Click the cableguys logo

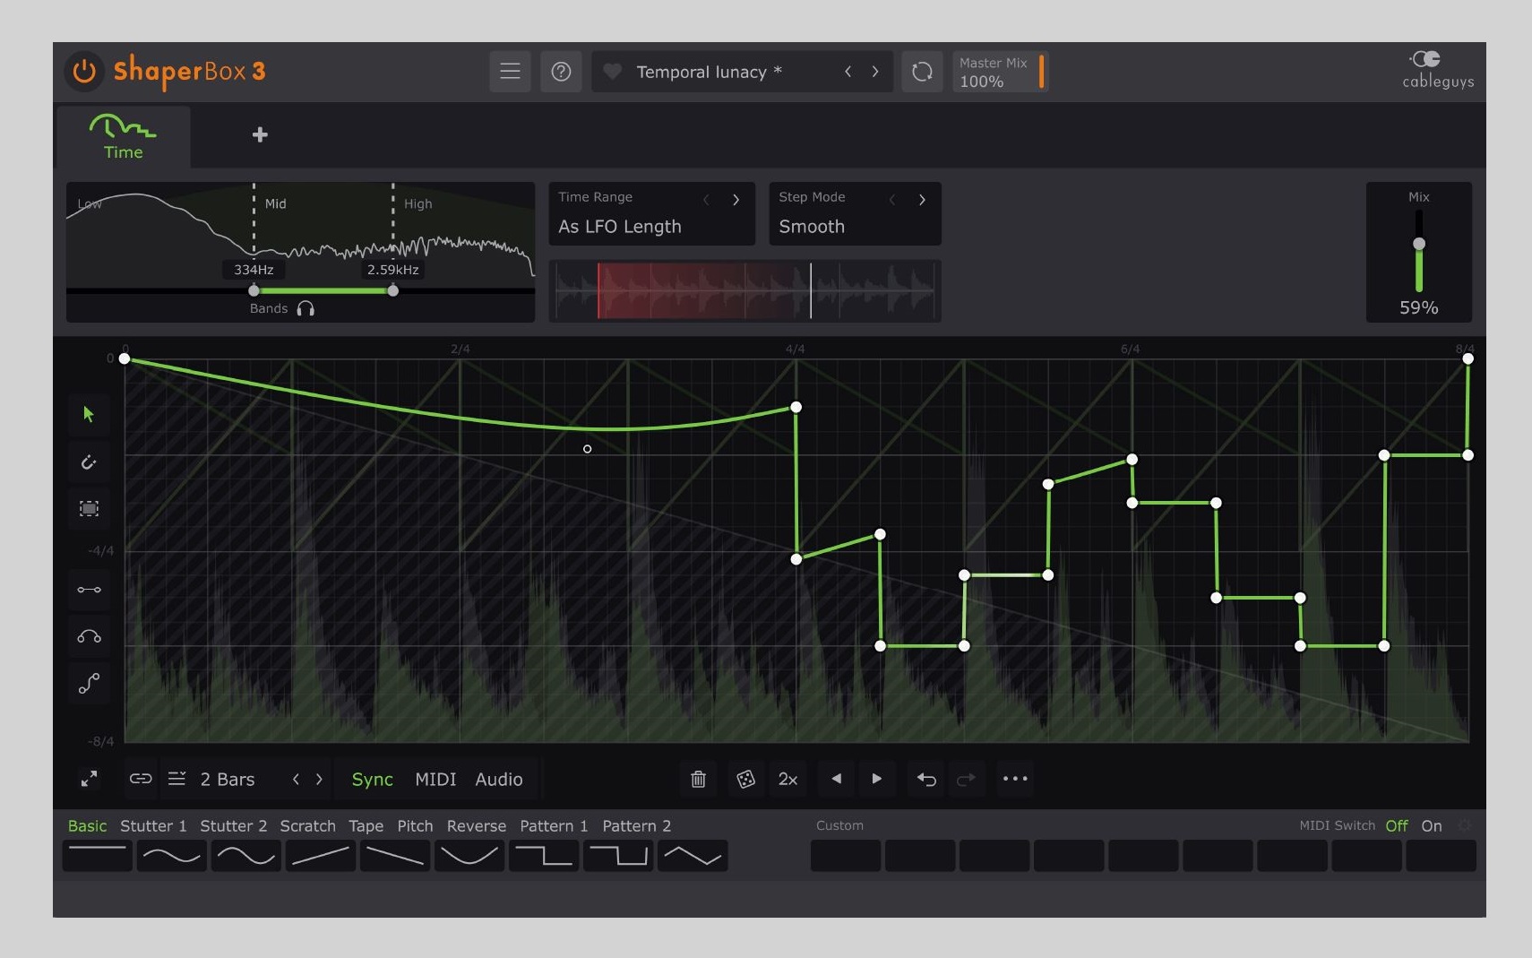pos(1437,70)
